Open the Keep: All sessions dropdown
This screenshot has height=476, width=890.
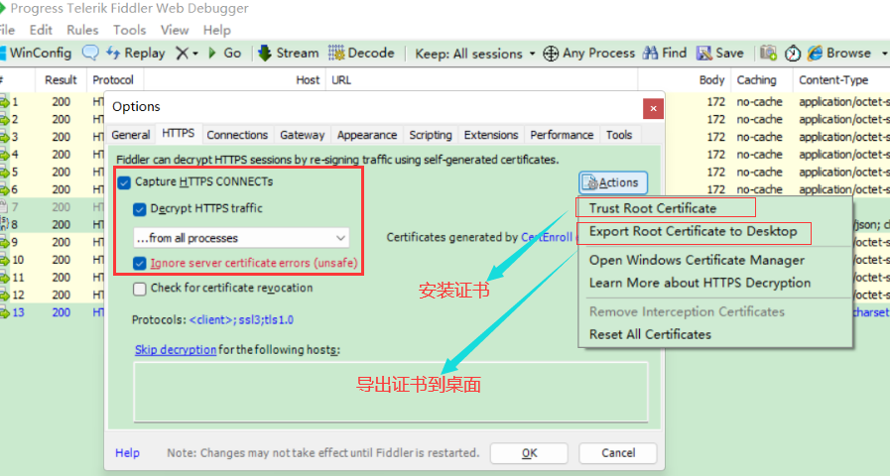475,54
